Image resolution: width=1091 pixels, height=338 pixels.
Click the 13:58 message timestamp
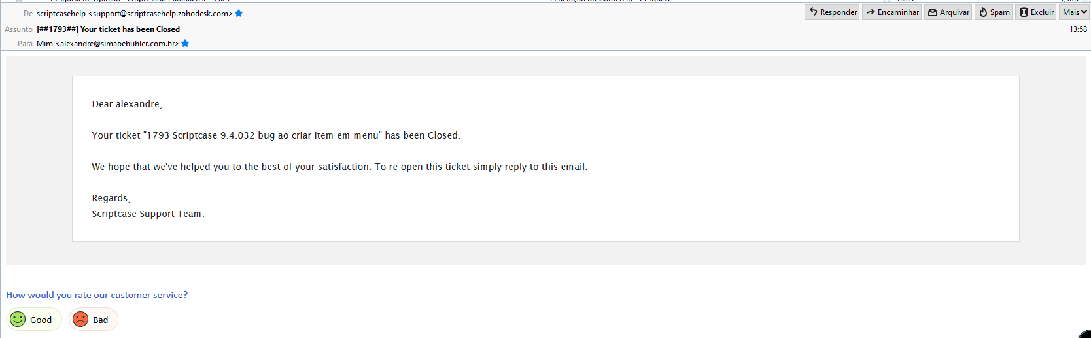coord(1078,29)
